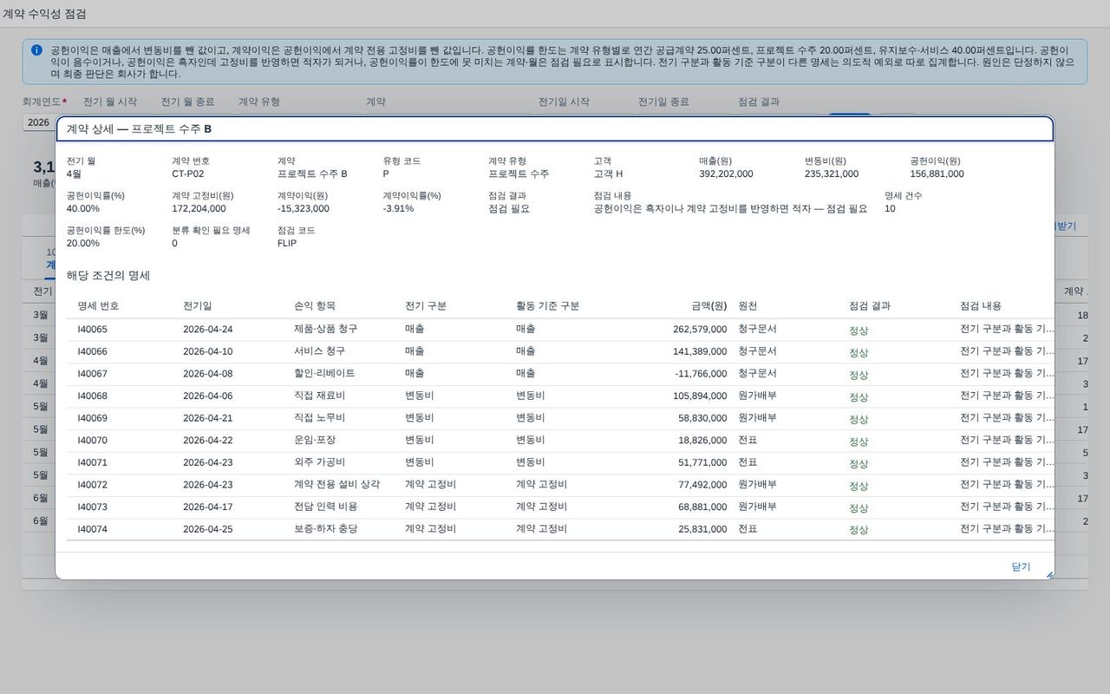
Task: Click the 점검 내용 column header in the table
Action: [x=981, y=306]
